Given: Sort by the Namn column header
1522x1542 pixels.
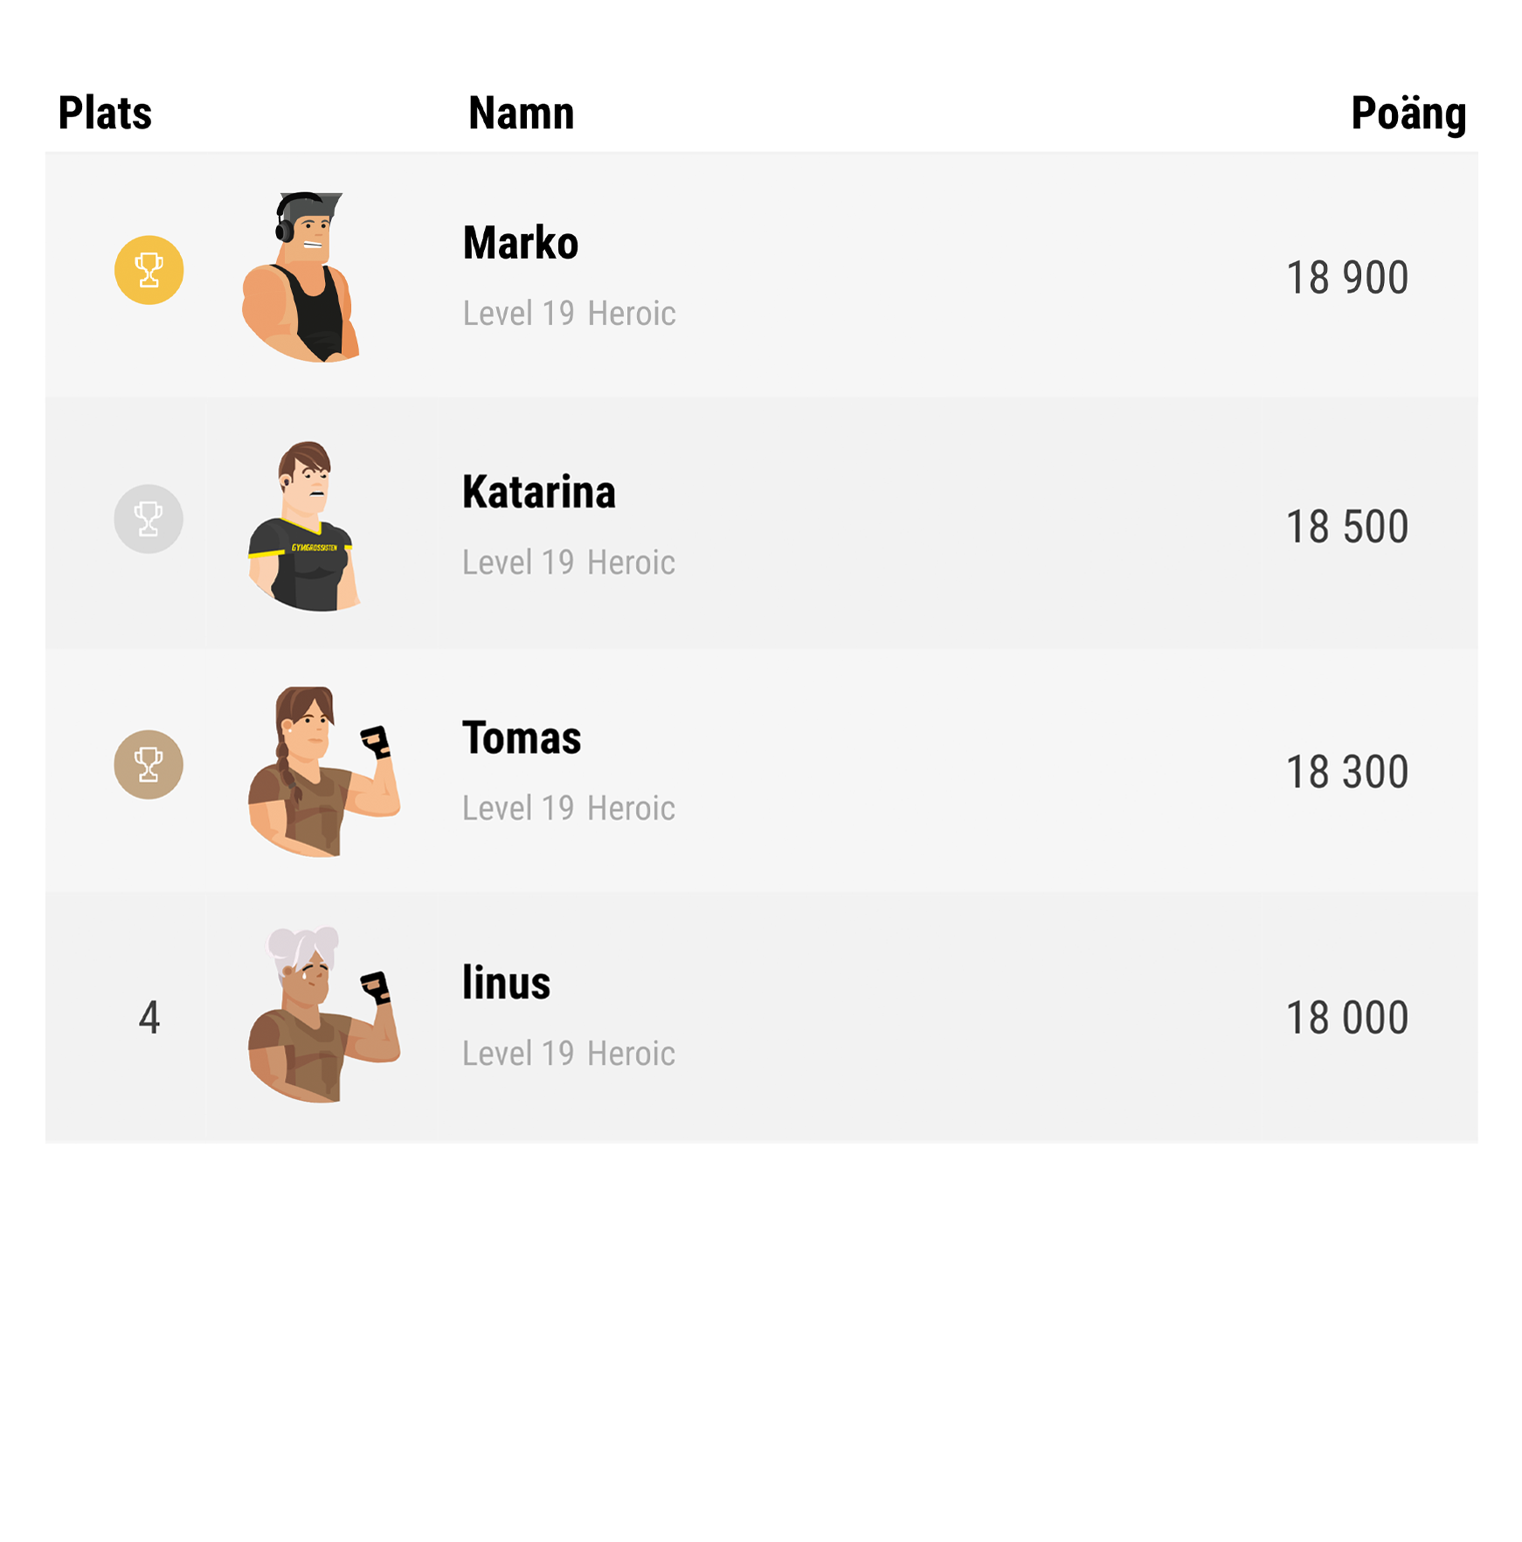Looking at the screenshot, I should point(522,114).
